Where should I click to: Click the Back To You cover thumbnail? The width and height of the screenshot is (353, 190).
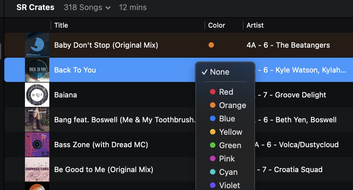pyautogui.click(x=37, y=70)
